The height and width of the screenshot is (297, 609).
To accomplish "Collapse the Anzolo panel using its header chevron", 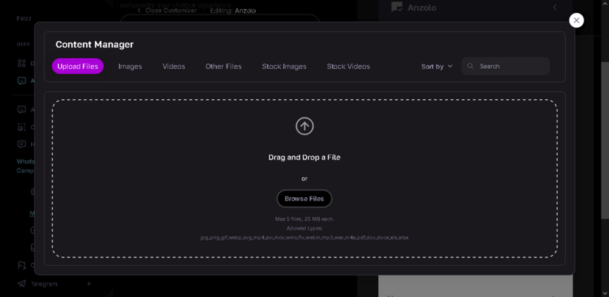I will pyautogui.click(x=555, y=7).
